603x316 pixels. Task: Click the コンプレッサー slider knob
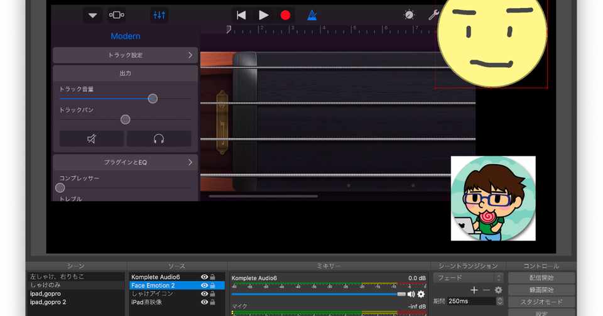click(x=60, y=188)
